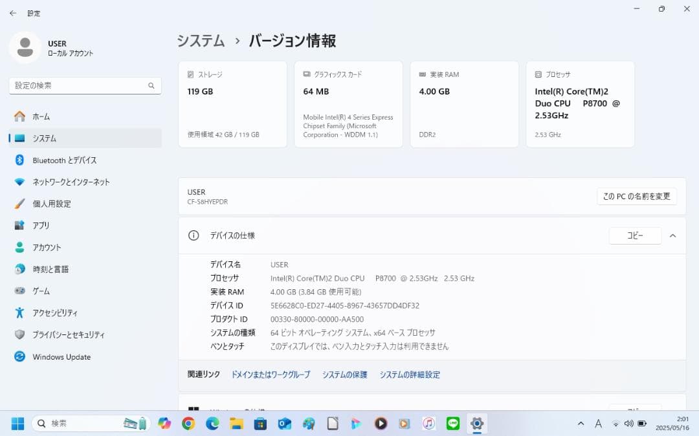Screen dimensions: 699x436
Task: Open 時刻と言語 settings
Action: pyautogui.click(x=53, y=269)
